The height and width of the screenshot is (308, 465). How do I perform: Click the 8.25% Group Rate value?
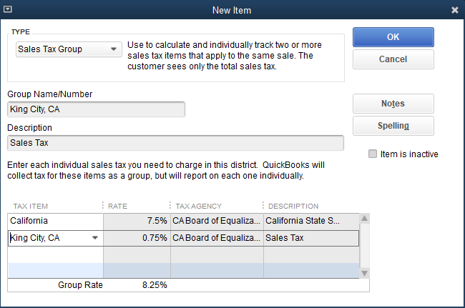tap(155, 285)
